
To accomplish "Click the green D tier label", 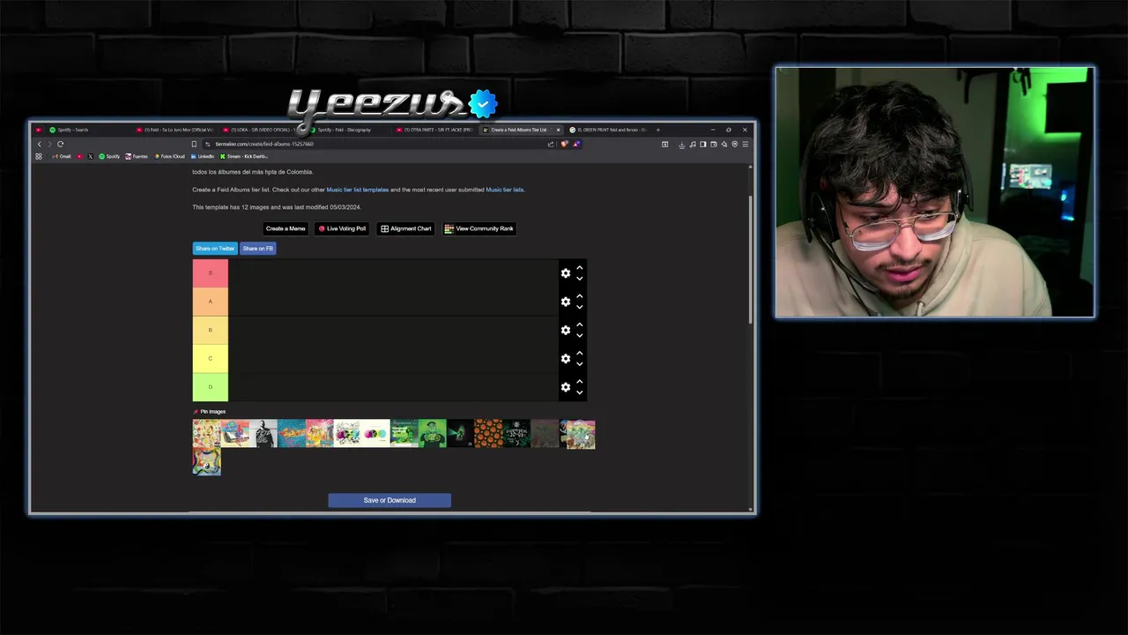I will click(210, 386).
